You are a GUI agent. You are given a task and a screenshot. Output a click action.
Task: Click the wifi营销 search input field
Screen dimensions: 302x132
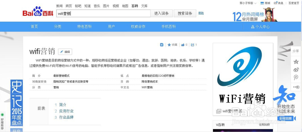coord(103,14)
